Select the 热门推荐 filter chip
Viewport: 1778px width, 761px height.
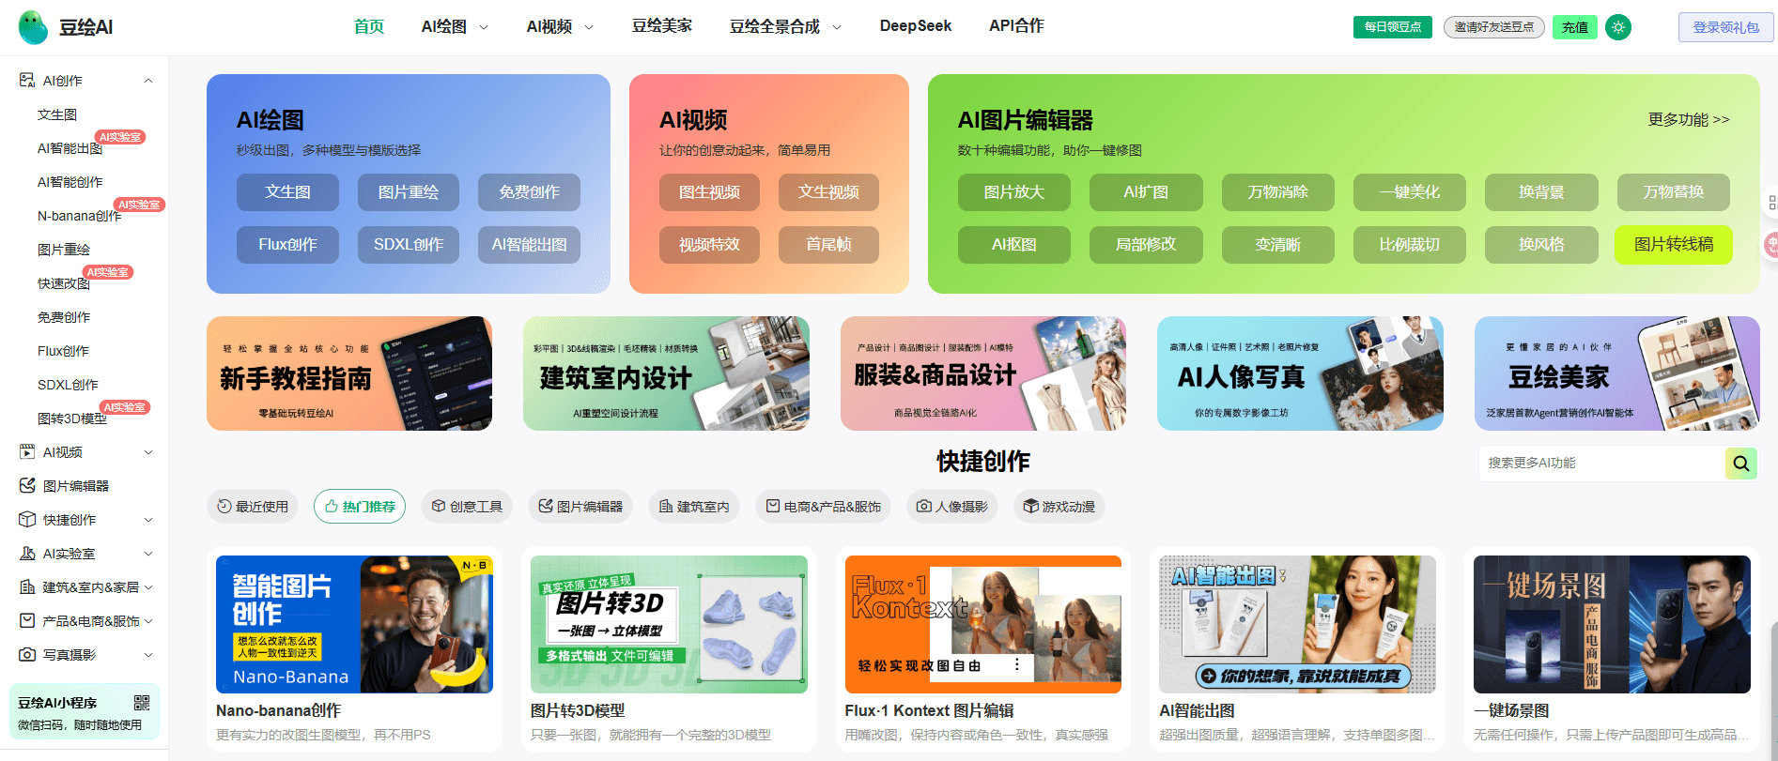tap(360, 507)
